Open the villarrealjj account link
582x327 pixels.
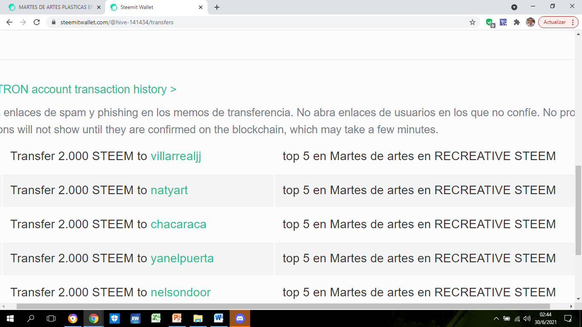tap(176, 156)
